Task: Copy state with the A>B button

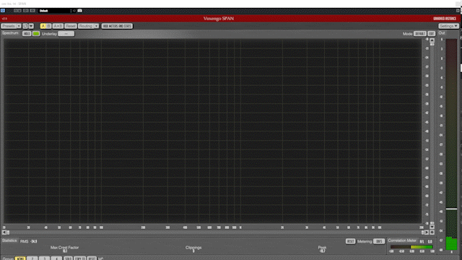Action: tap(58, 26)
